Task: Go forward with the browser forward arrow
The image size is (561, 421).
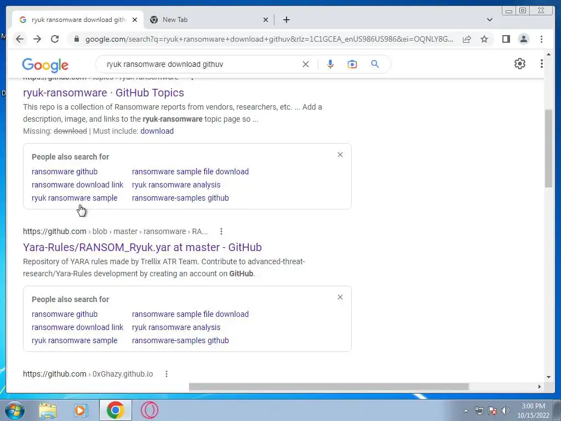Action: (x=37, y=39)
